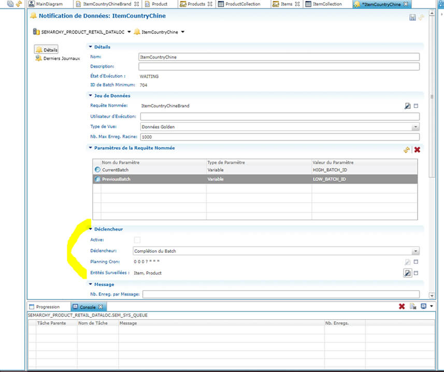Switch to the MainDiagram tab
The height and width of the screenshot is (372, 444).
click(49, 4)
